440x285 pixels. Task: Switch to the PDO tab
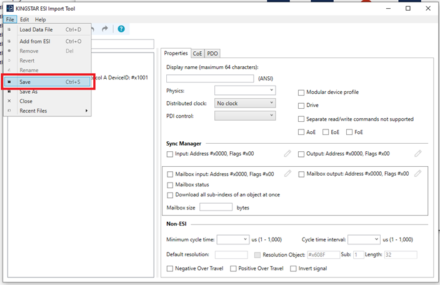pos(212,54)
